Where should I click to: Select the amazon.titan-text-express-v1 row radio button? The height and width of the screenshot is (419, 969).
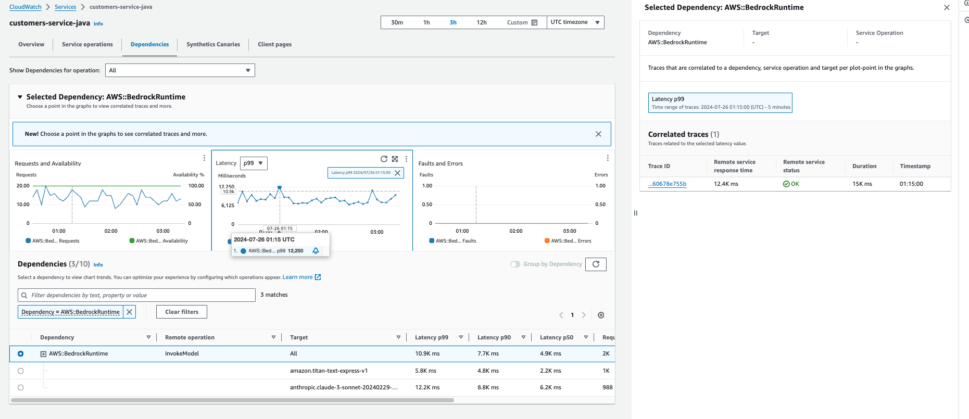21,371
